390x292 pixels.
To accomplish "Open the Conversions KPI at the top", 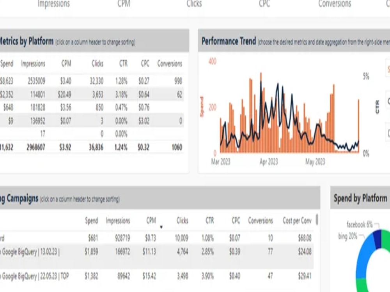I will tap(334, 4).
